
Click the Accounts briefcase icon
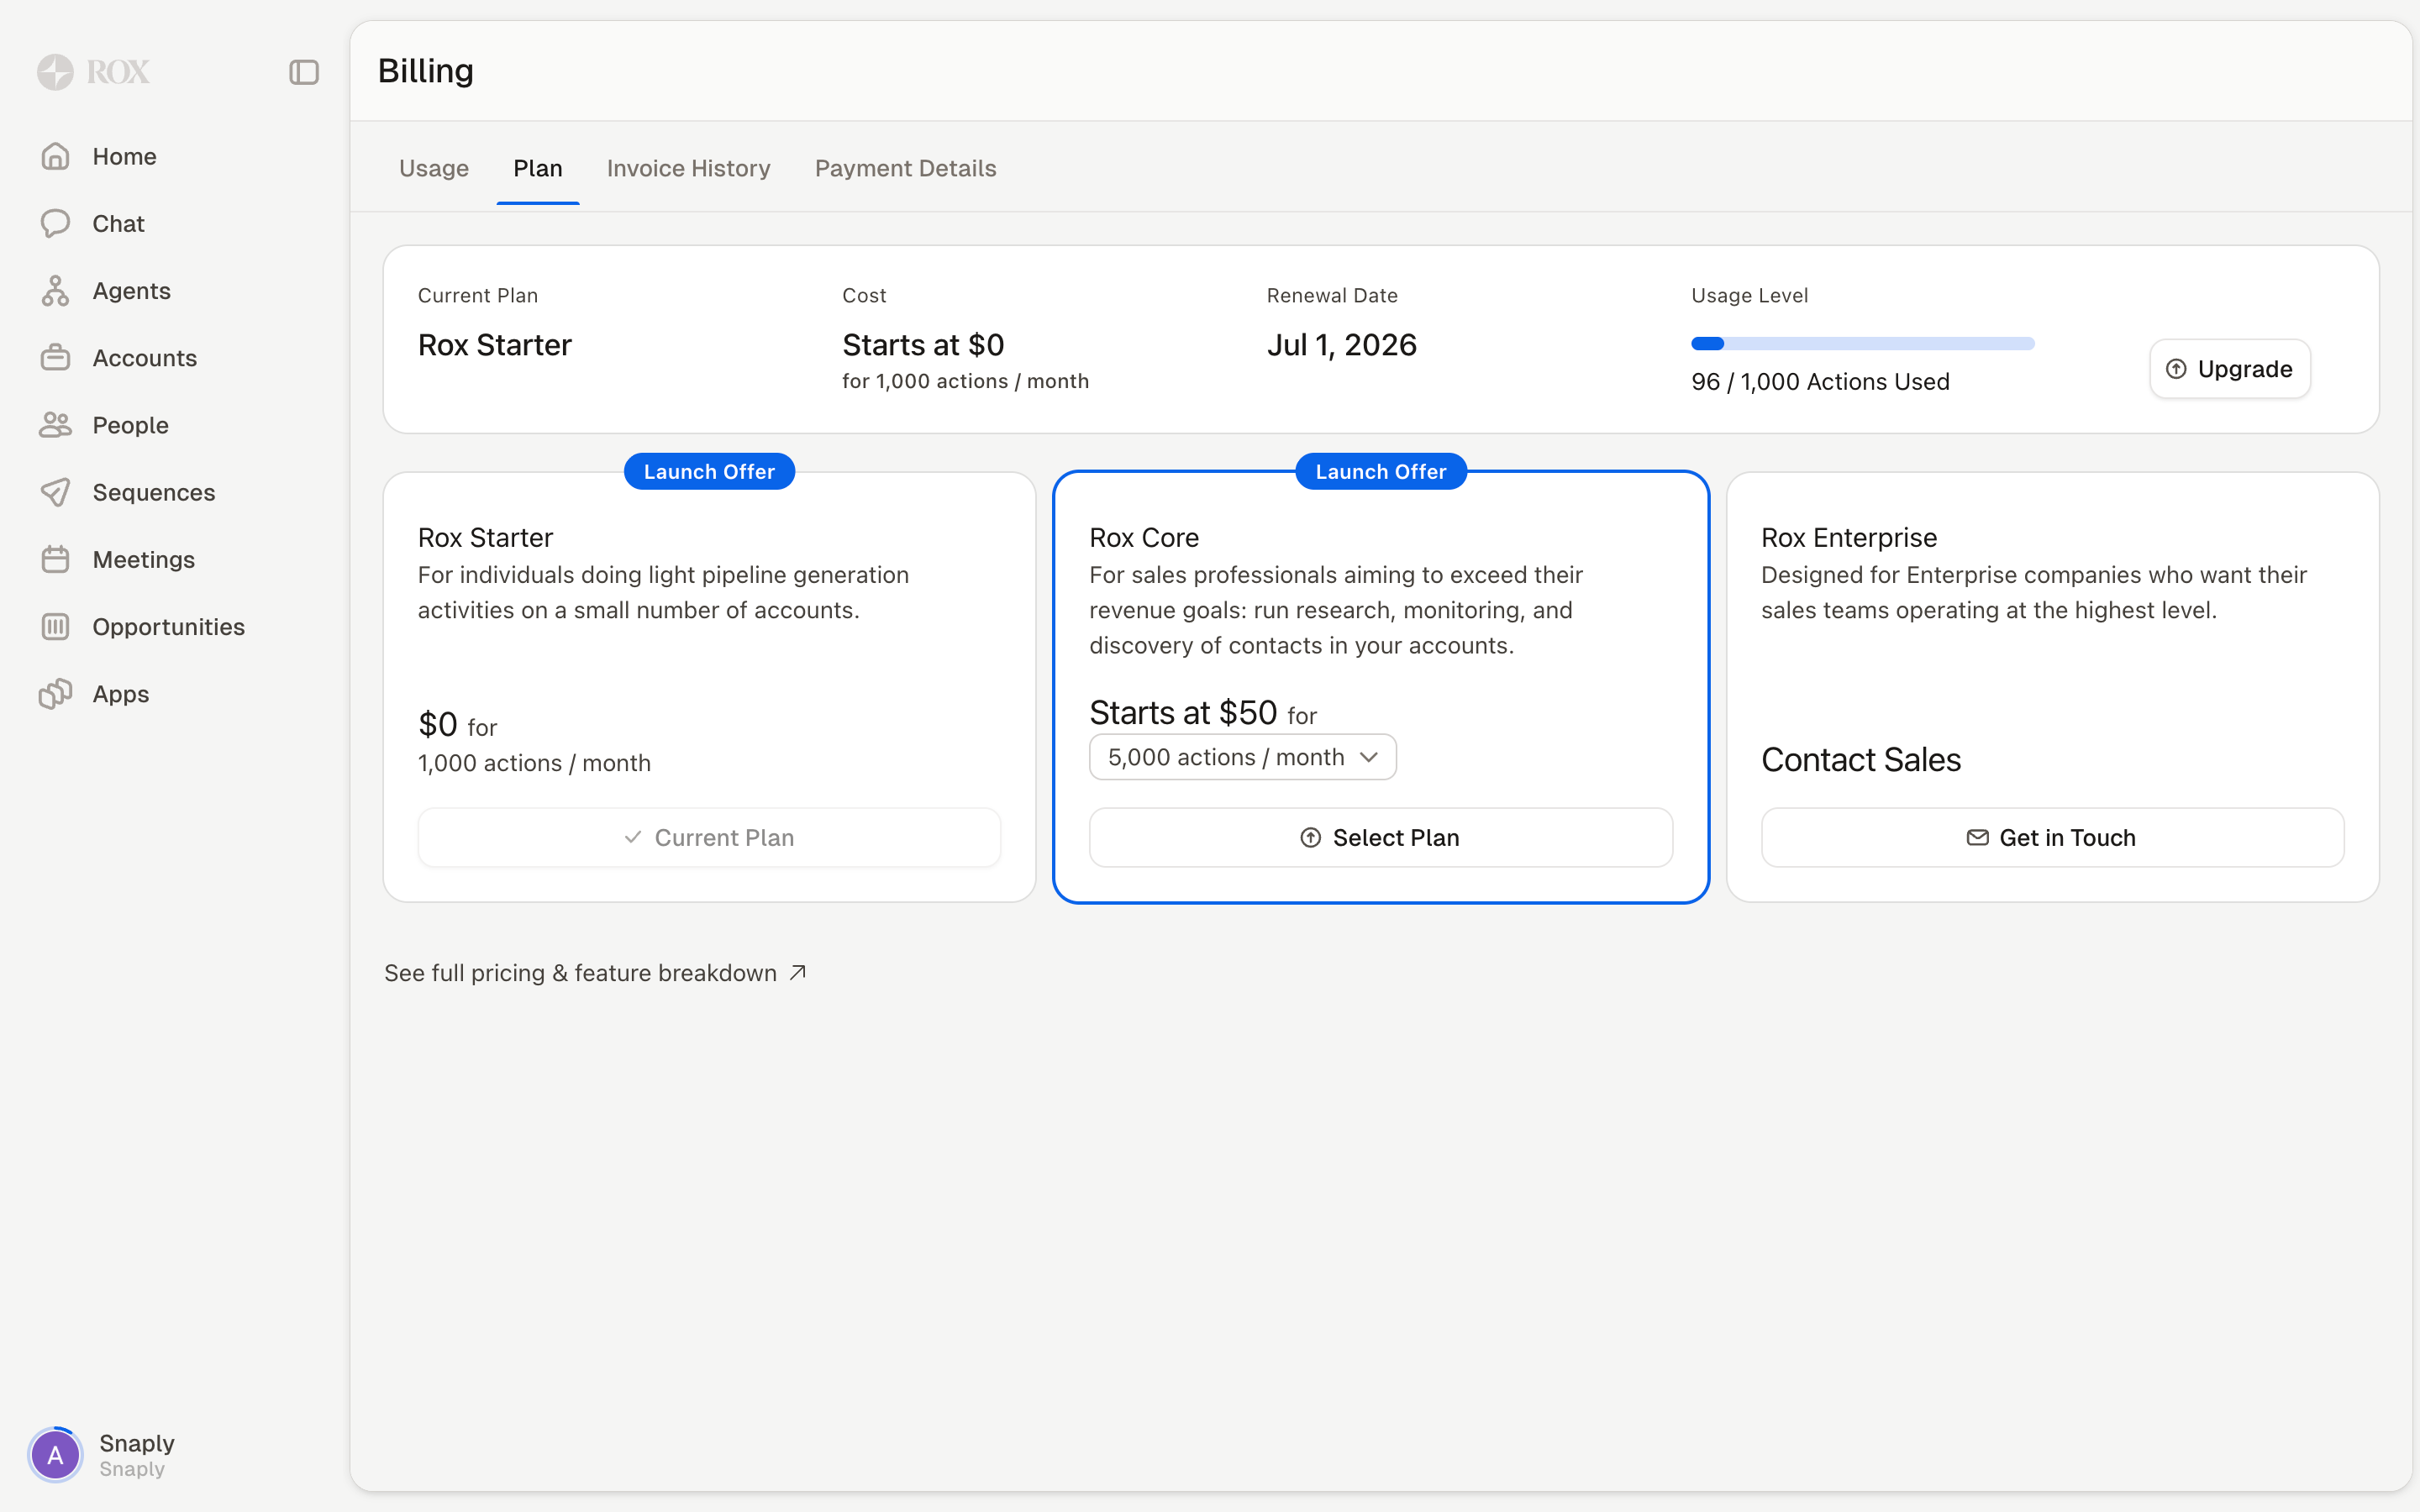click(x=55, y=357)
